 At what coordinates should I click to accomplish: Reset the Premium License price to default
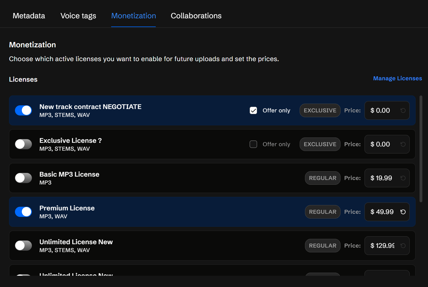pyautogui.click(x=403, y=212)
